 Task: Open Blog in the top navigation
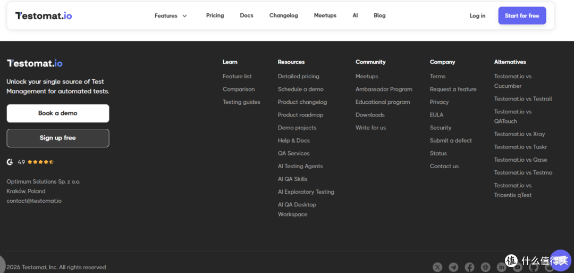[379, 15]
